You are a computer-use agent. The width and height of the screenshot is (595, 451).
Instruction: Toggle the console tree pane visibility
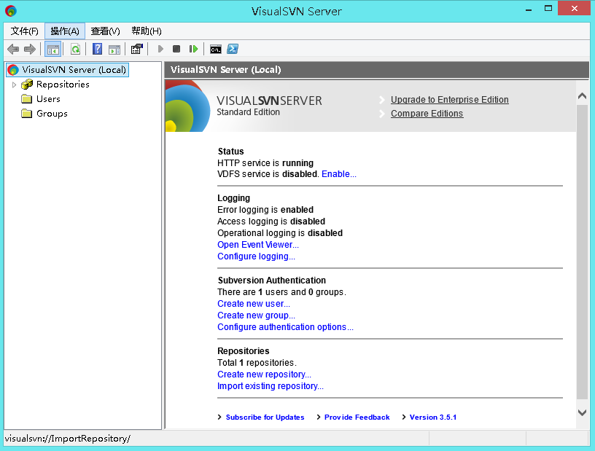52,49
